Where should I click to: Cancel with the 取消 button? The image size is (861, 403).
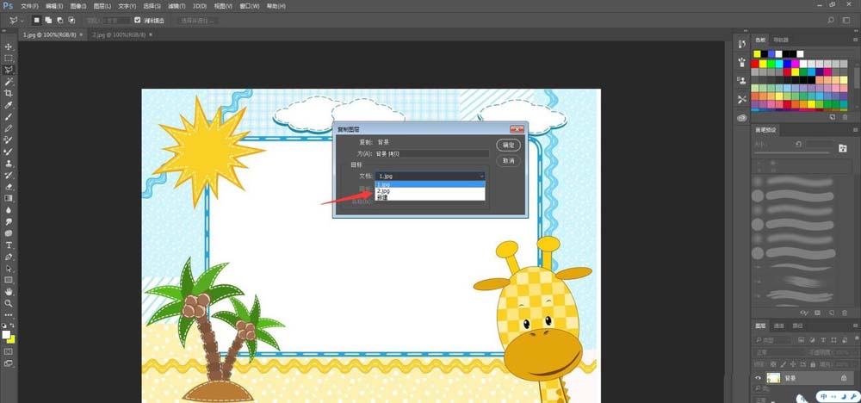509,161
